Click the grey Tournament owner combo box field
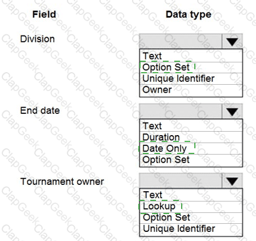Screen dimensions: 256x241 [181, 181]
